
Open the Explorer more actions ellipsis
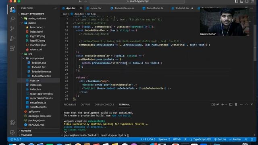pos(55,8)
